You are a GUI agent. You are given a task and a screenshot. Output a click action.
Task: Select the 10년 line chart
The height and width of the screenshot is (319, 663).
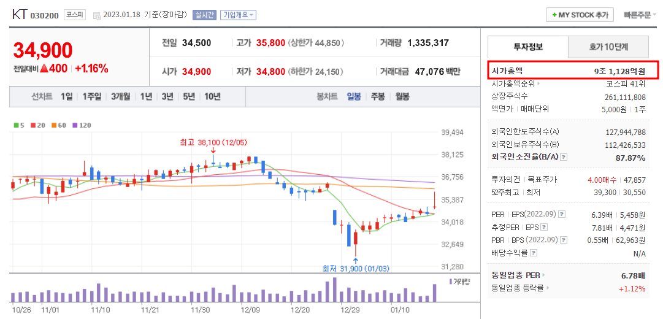[212, 96]
